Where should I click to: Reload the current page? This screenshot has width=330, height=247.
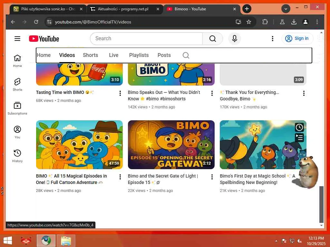point(36,22)
